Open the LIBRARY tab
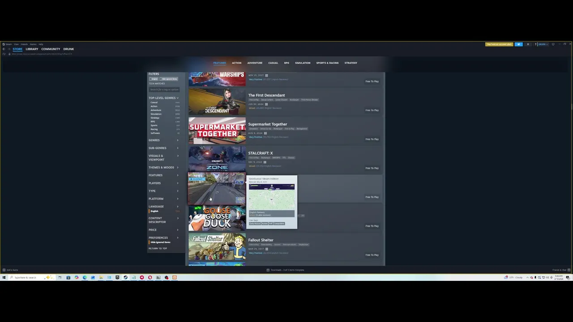 click(32, 49)
